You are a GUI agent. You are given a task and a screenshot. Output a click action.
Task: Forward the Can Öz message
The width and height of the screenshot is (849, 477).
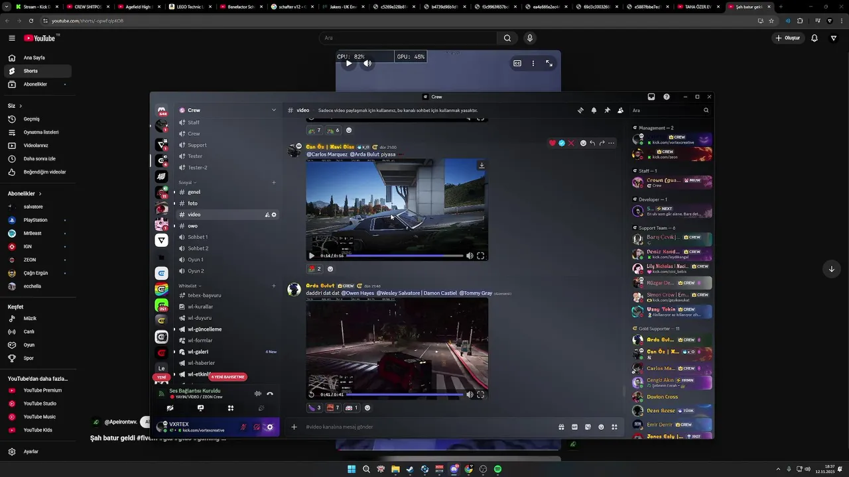[x=602, y=143]
